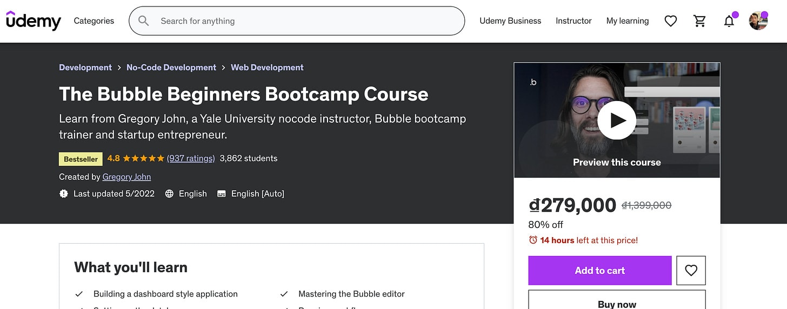Add course to wishlist via heart button
The image size is (787, 309).
coord(691,271)
